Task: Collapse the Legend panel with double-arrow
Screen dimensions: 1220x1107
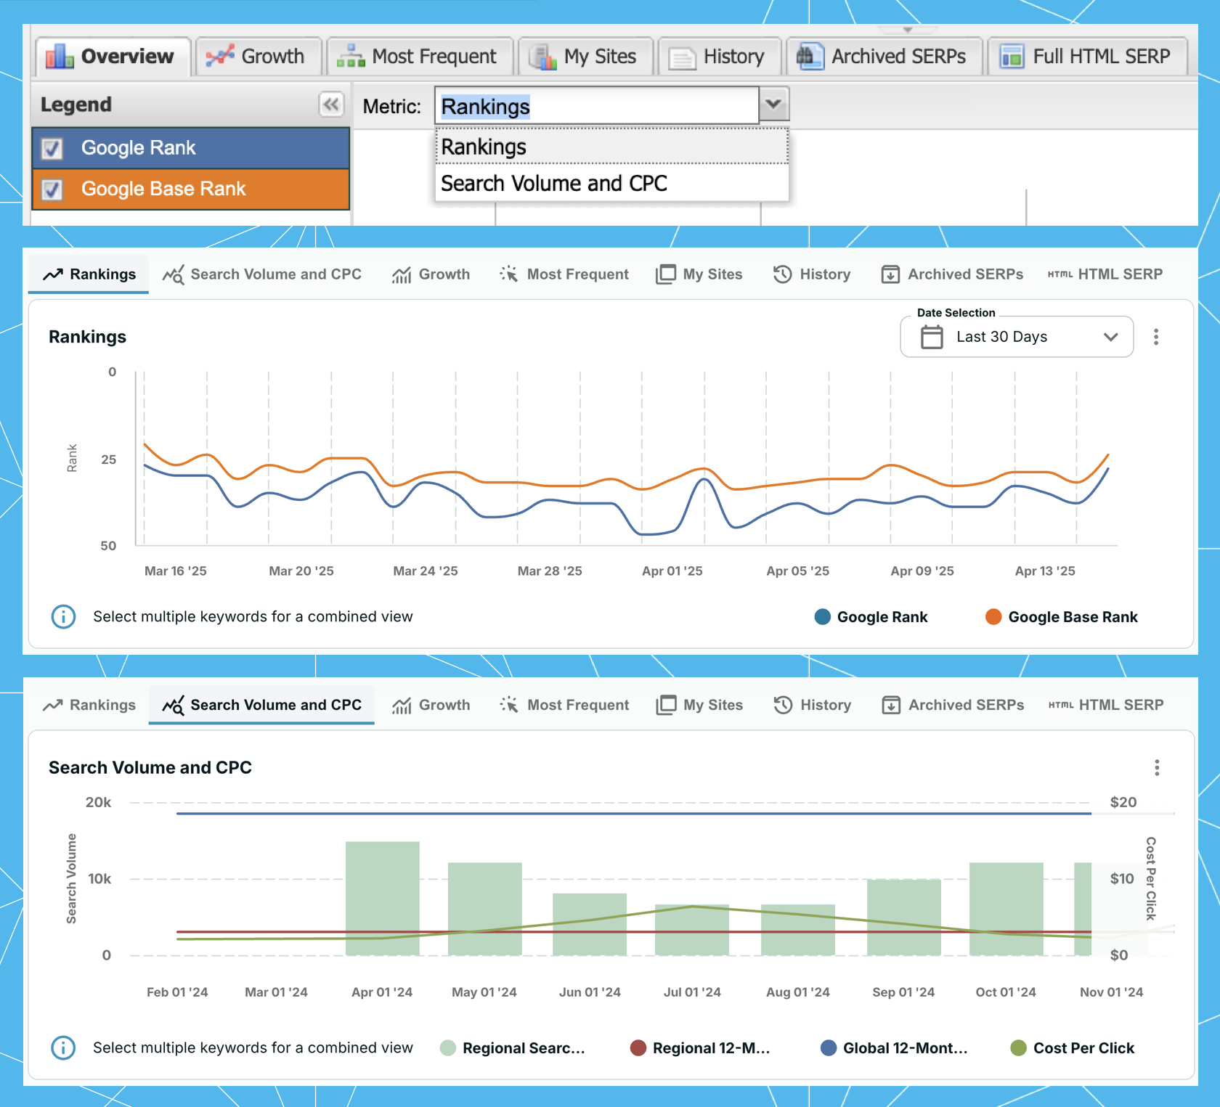Action: click(x=331, y=105)
